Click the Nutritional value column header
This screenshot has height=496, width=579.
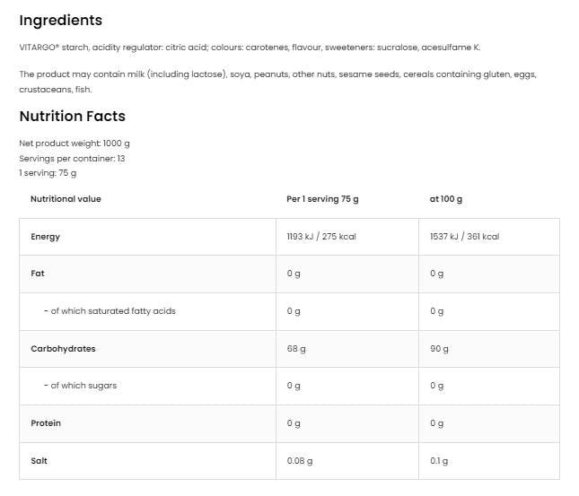click(x=66, y=198)
